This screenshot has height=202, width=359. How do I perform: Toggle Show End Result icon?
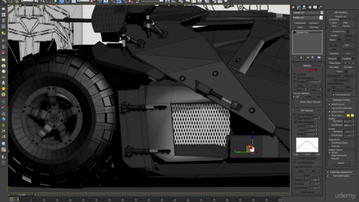coord(301,57)
